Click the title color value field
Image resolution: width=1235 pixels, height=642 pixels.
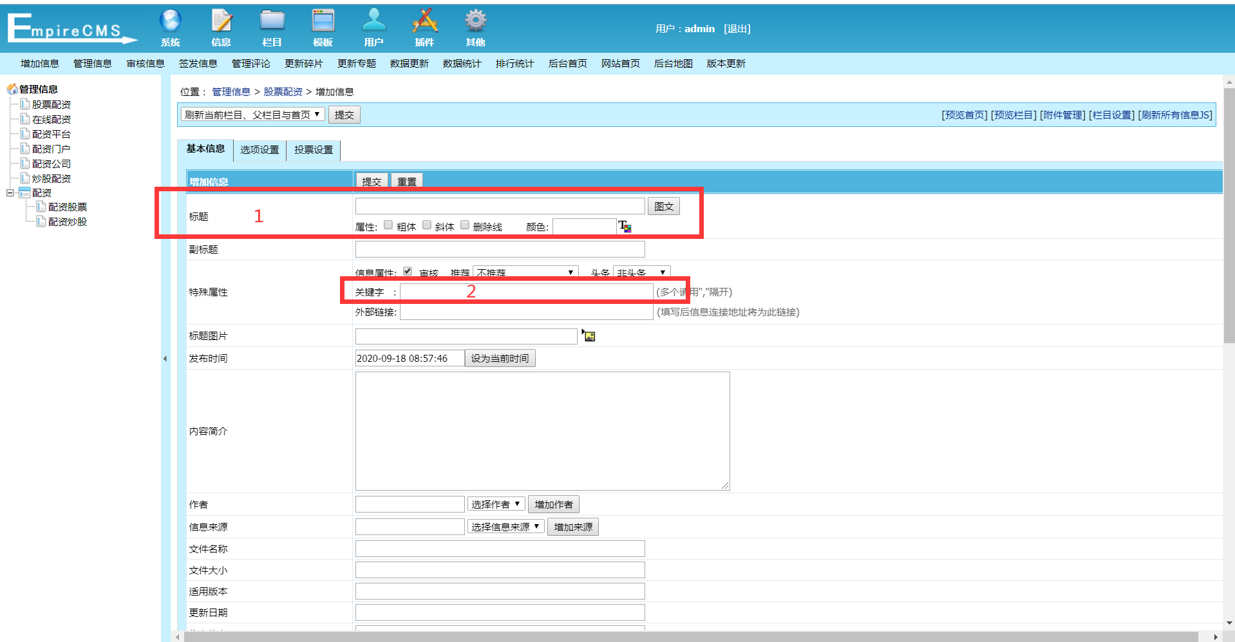(584, 226)
